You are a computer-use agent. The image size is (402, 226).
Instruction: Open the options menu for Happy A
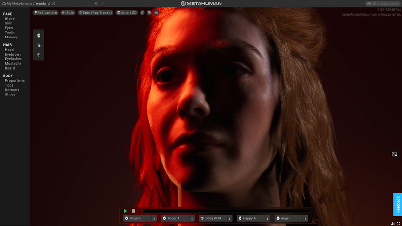267,218
